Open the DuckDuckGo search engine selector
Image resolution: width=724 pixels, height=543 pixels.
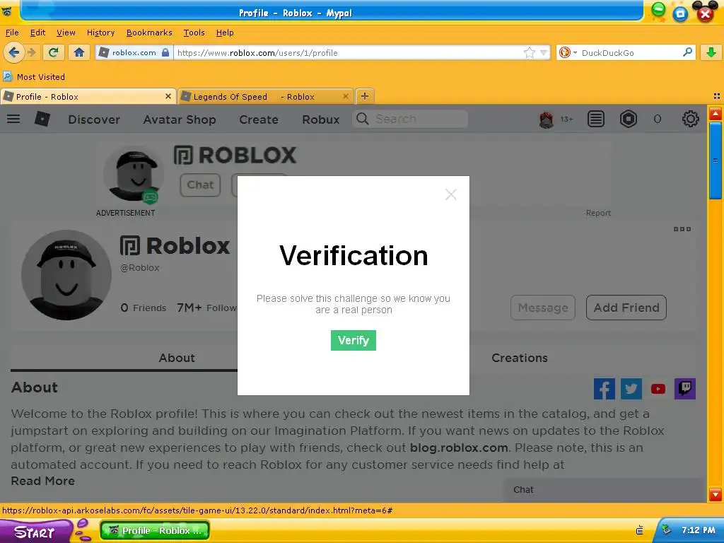pos(568,52)
